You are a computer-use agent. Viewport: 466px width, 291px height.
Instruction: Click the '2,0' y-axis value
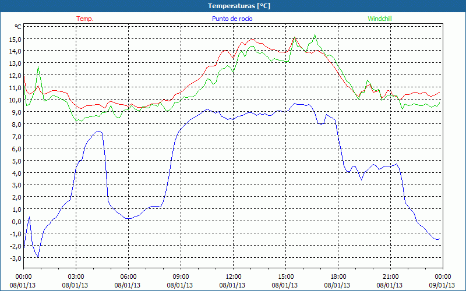(17, 197)
